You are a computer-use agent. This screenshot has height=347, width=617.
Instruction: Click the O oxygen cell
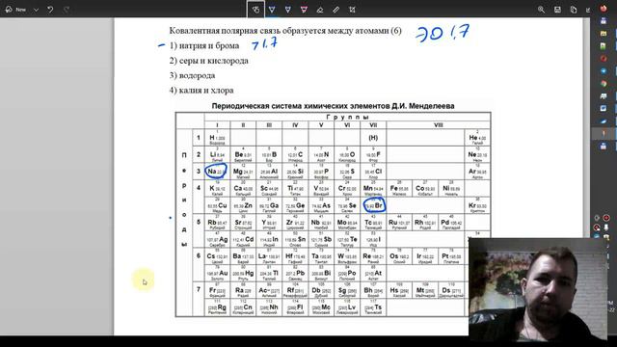[347, 154]
